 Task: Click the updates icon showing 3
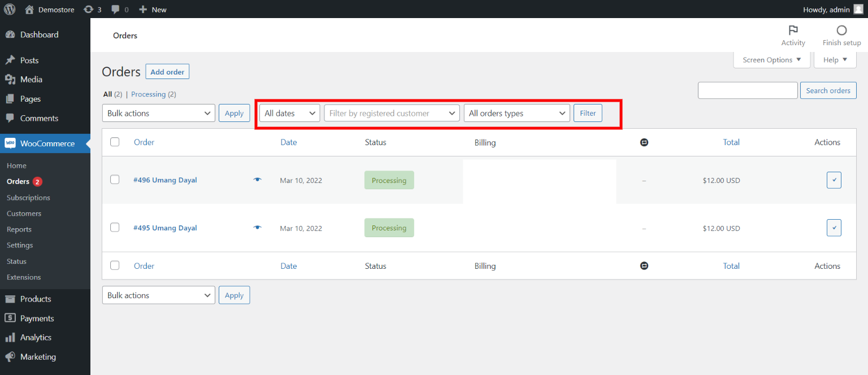89,10
